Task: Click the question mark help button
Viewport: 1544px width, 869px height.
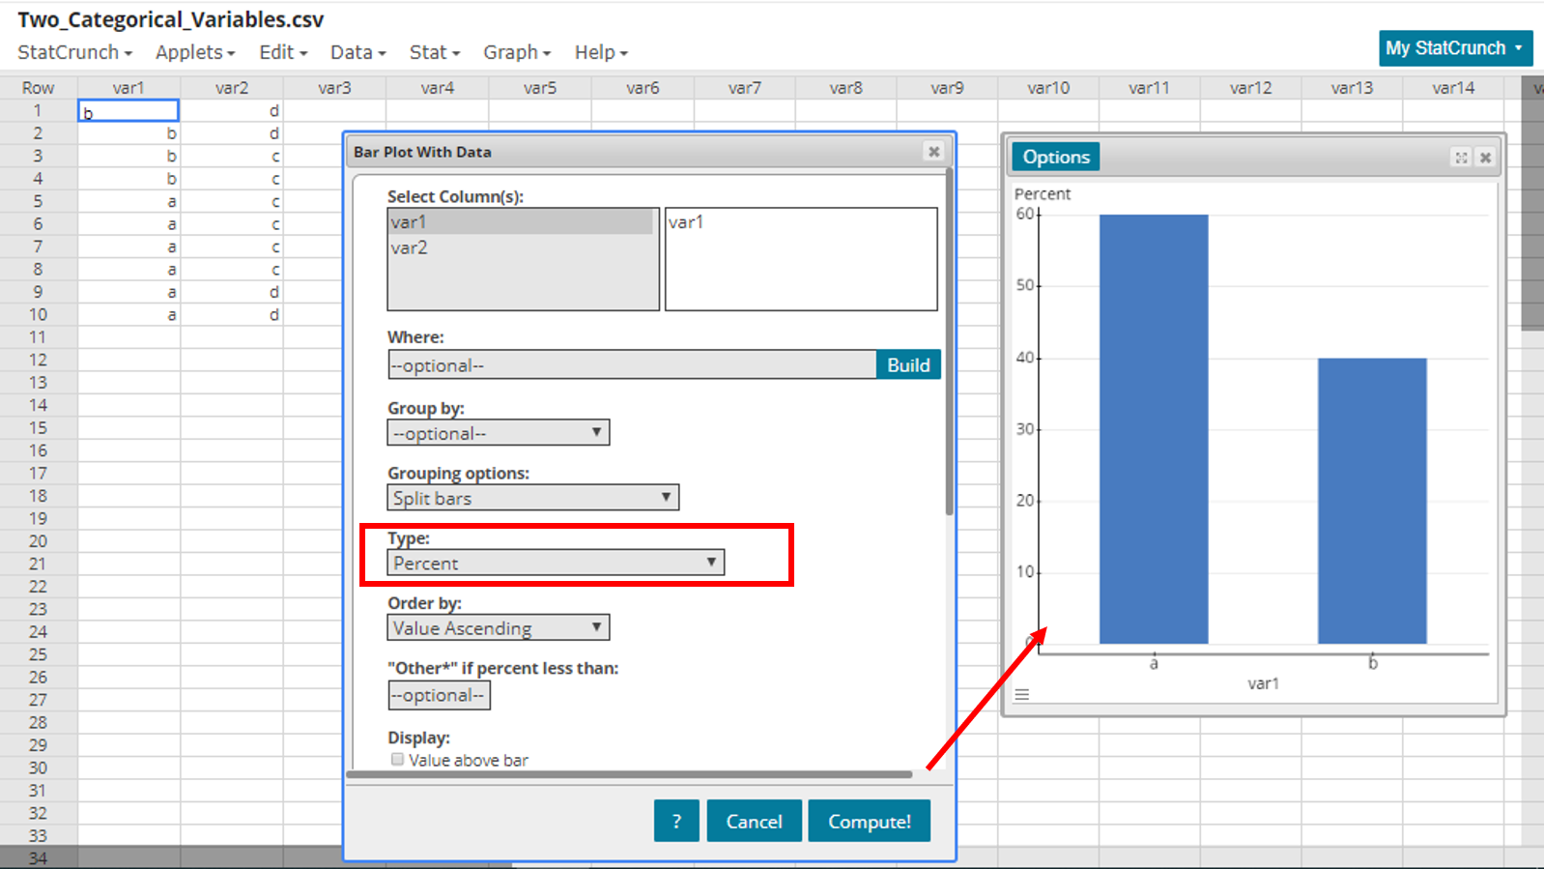Action: [675, 821]
